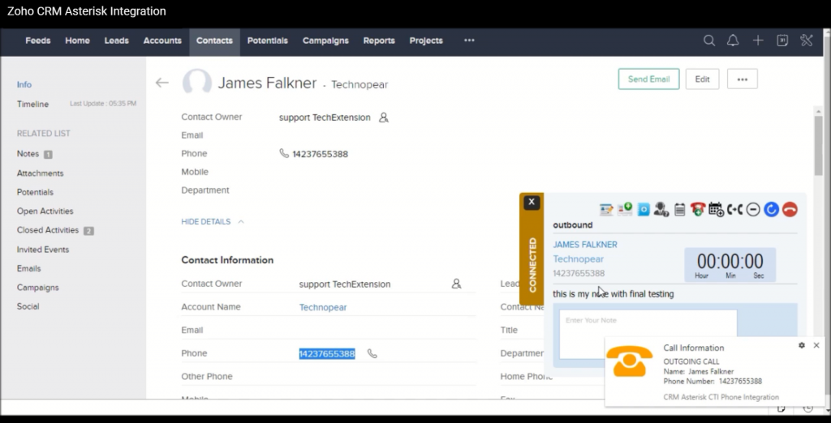
Task: Jump to Attachments related list
Action: coord(41,173)
